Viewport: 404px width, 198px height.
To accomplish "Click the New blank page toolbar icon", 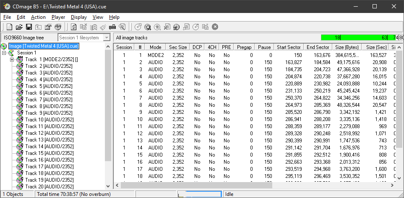I will click(x=9, y=27).
